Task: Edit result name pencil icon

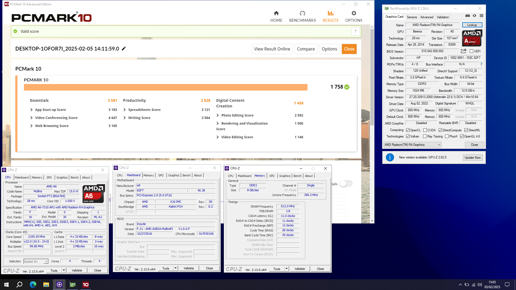Action: click(124, 49)
